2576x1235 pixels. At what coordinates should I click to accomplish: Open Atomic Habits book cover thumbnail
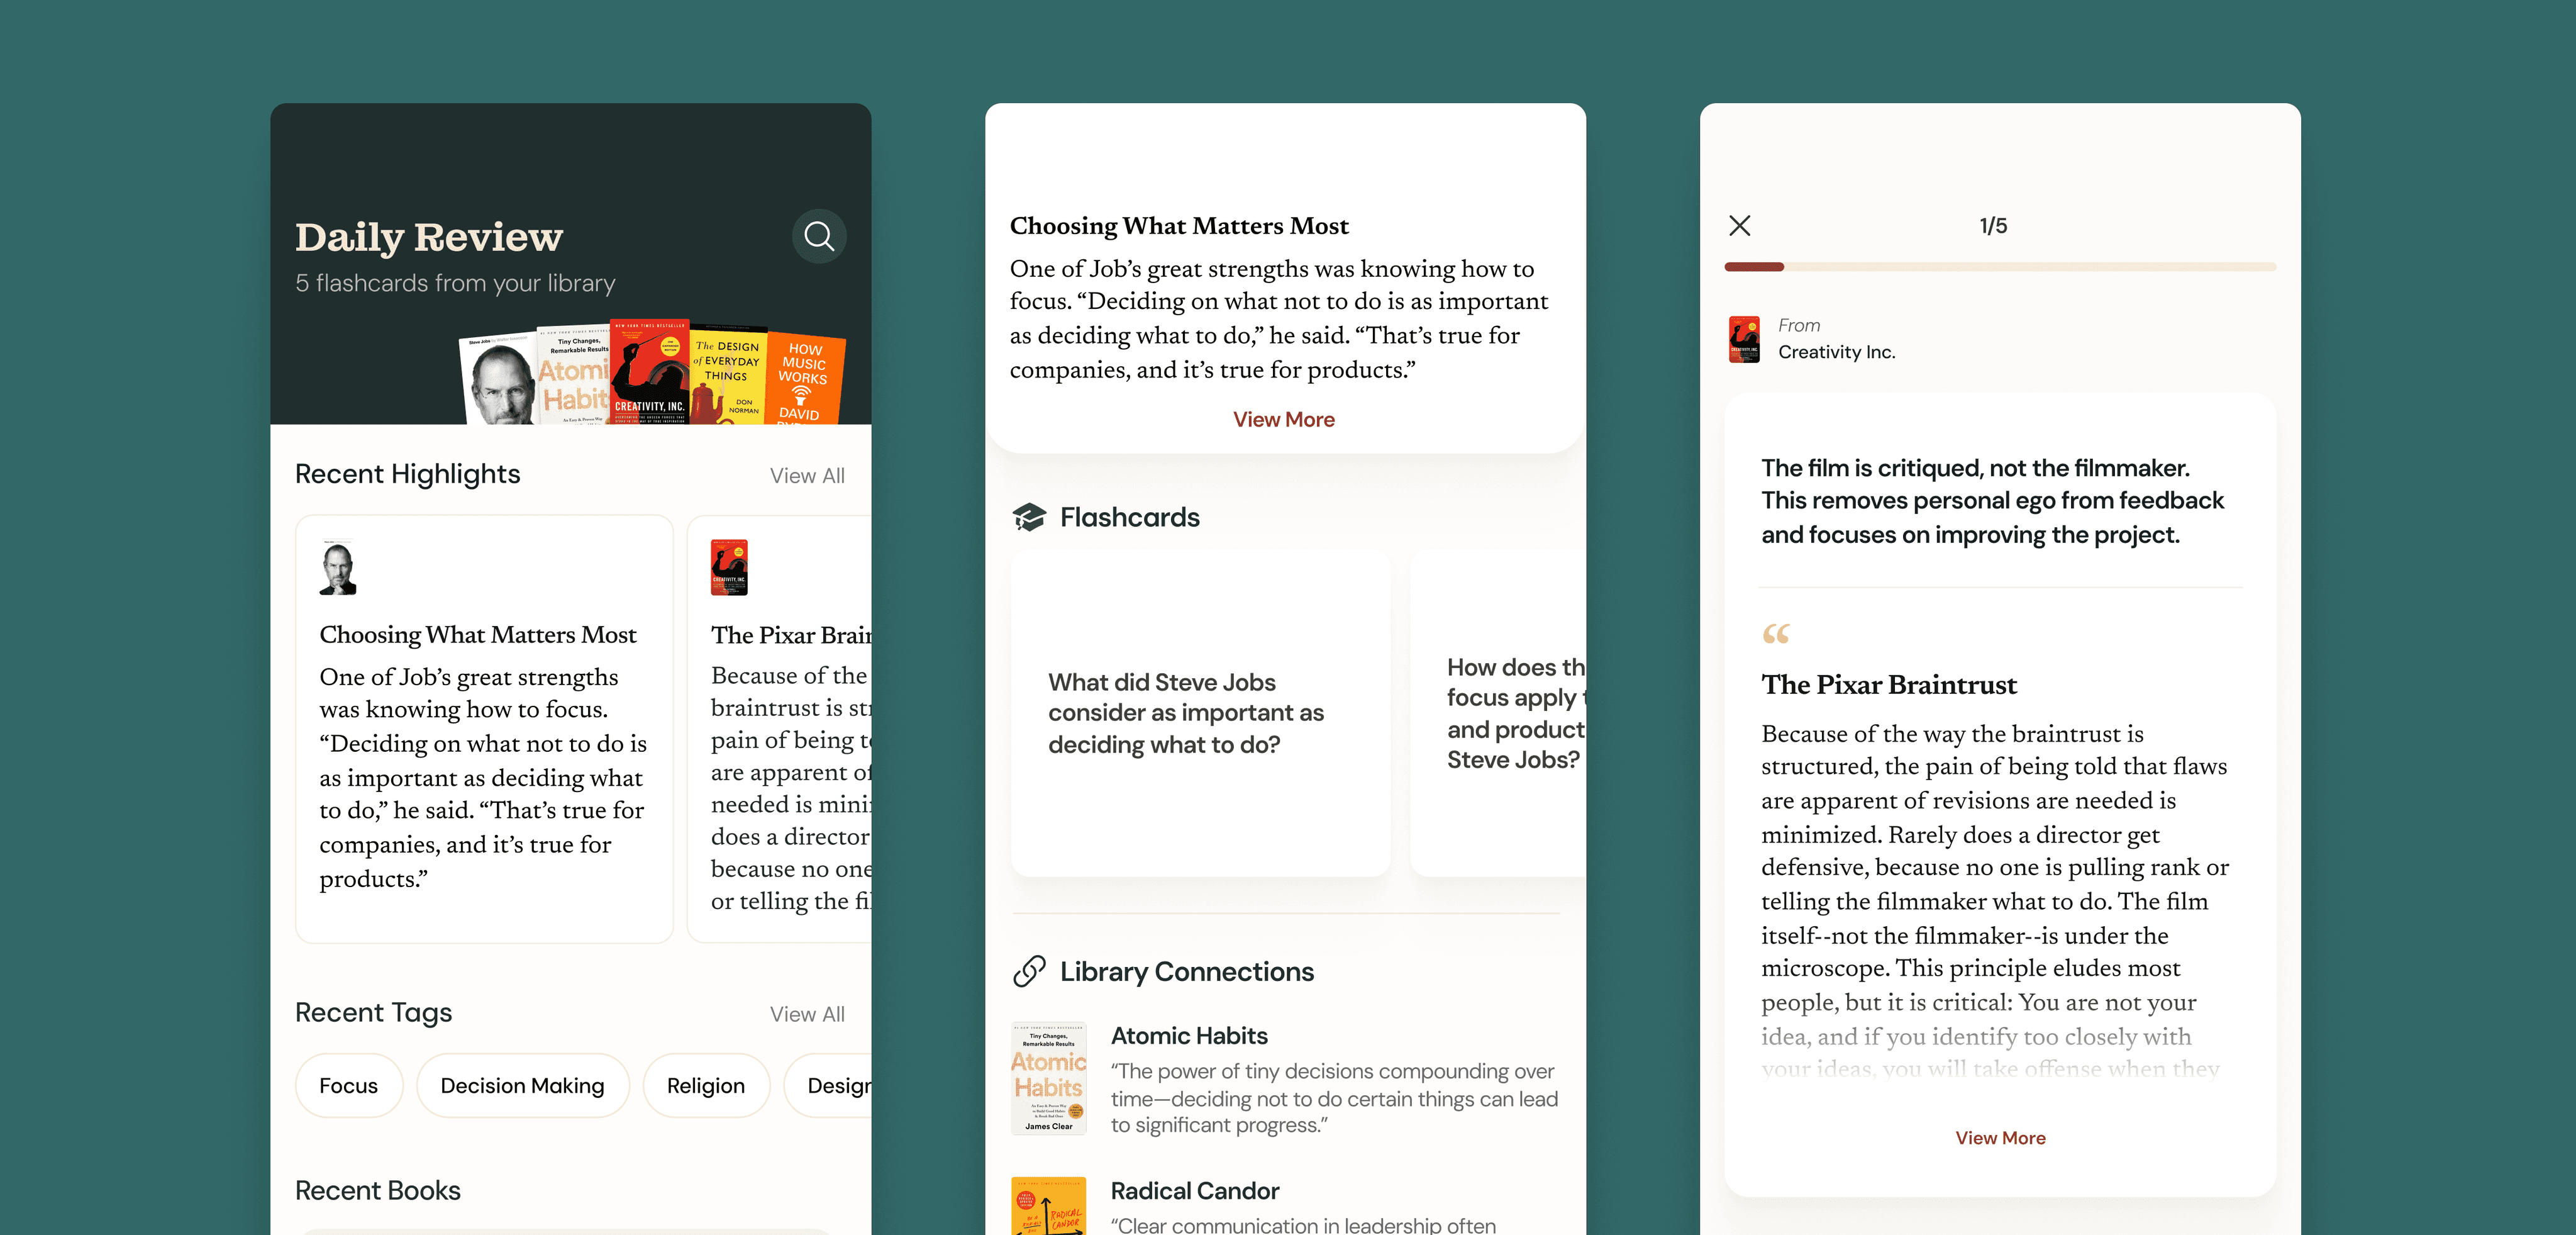coord(1048,1078)
